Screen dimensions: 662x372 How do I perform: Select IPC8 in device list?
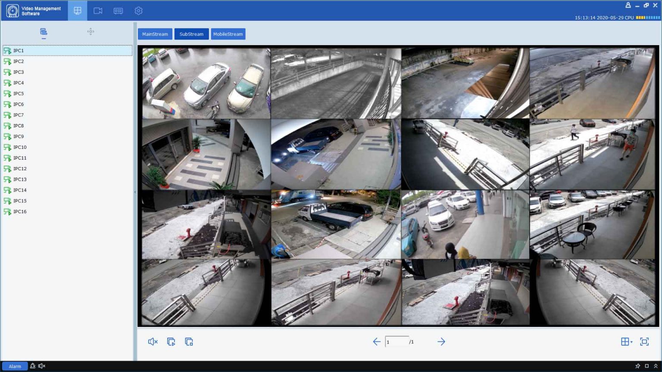68,126
